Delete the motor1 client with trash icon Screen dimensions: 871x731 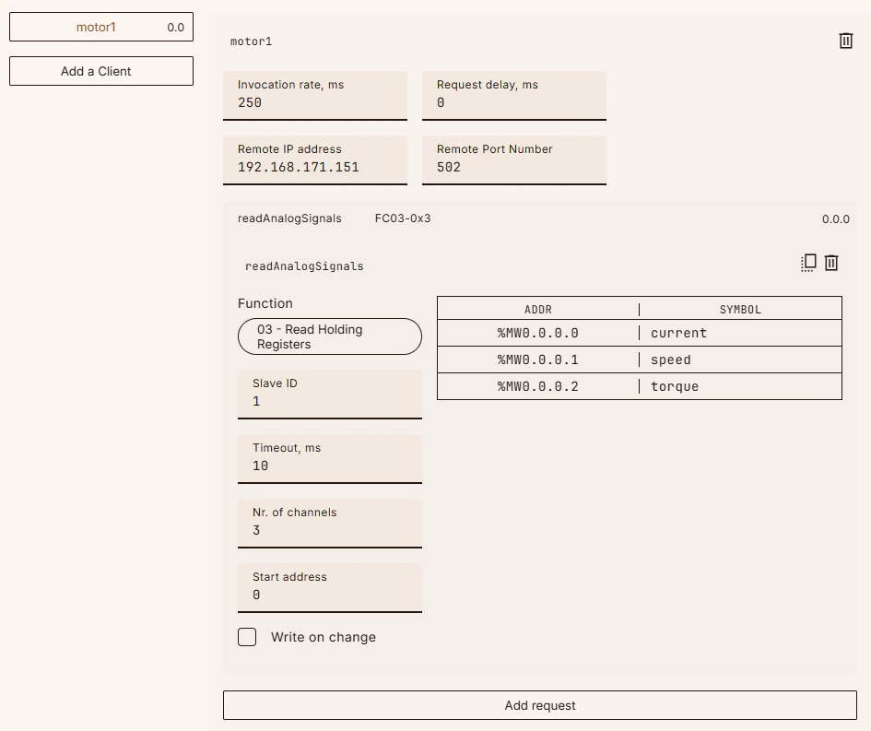coord(845,41)
